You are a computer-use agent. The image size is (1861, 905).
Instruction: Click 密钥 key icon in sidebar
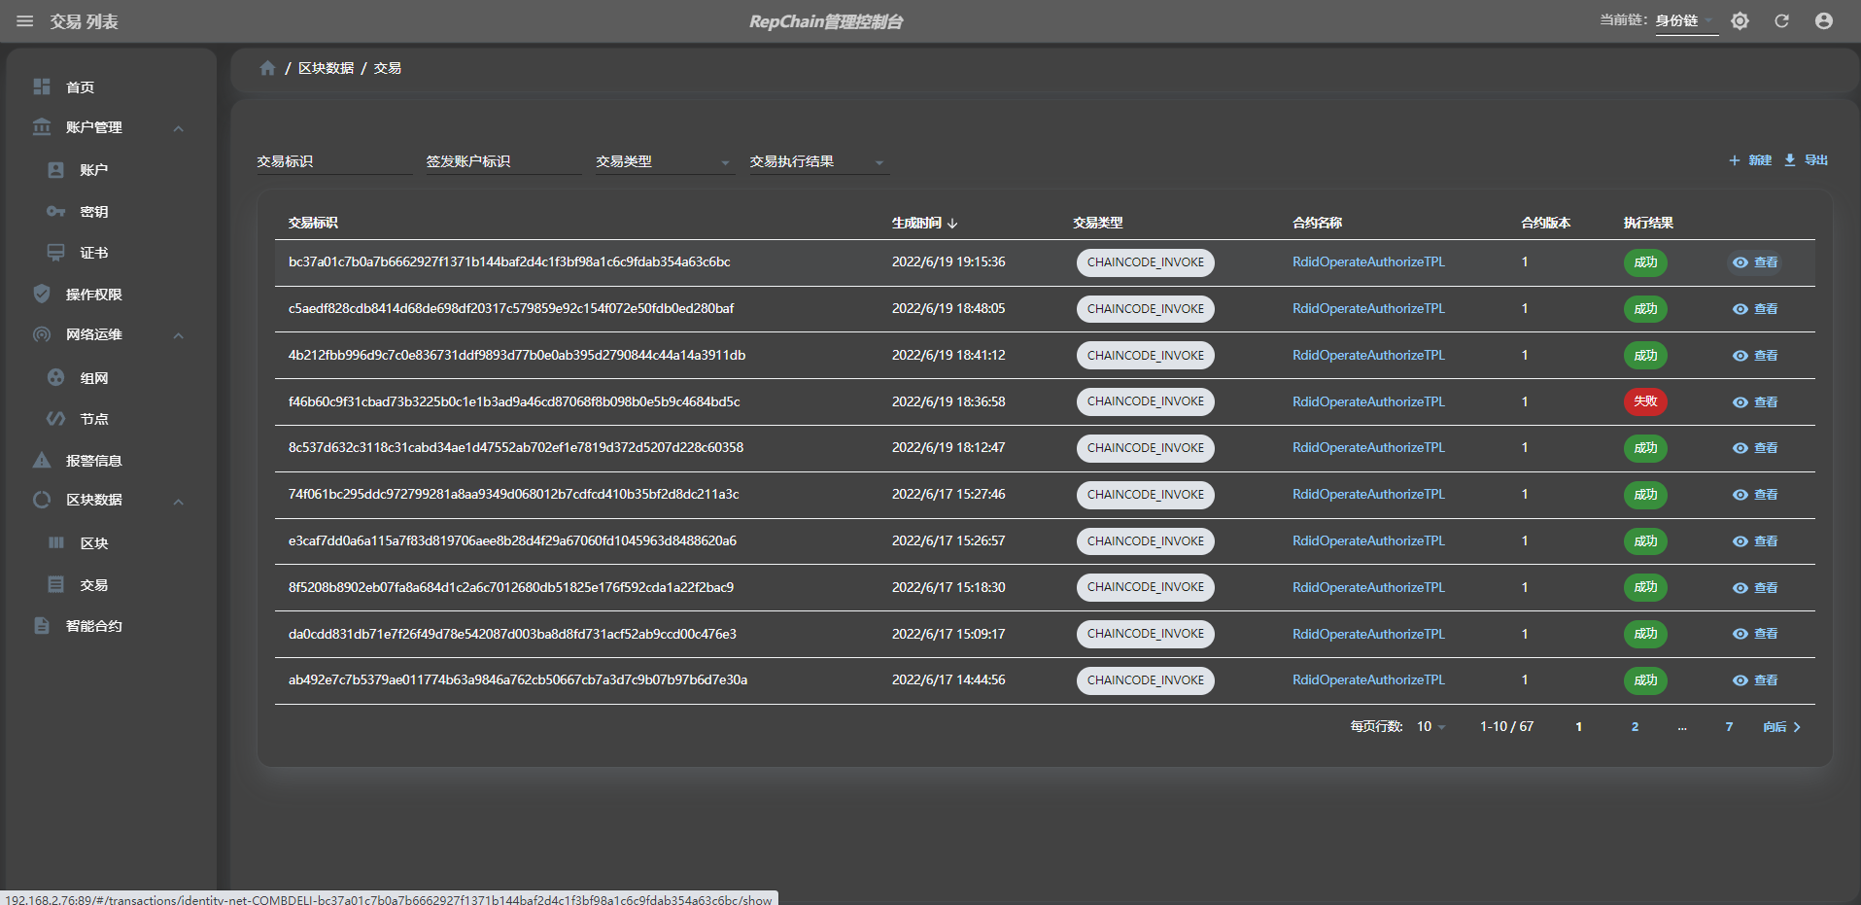coord(56,211)
